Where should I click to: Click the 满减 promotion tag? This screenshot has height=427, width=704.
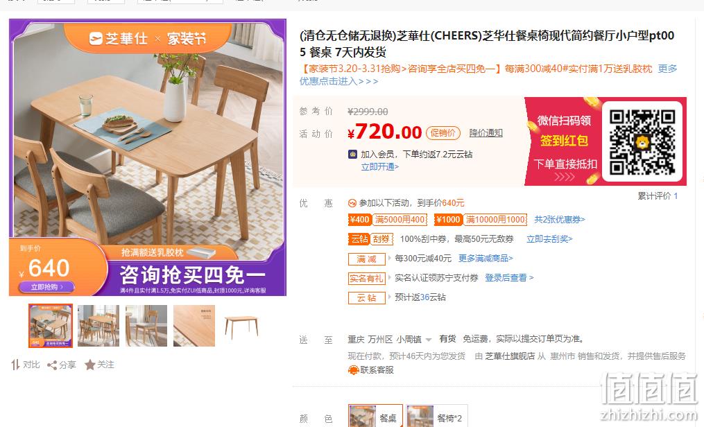click(x=367, y=259)
